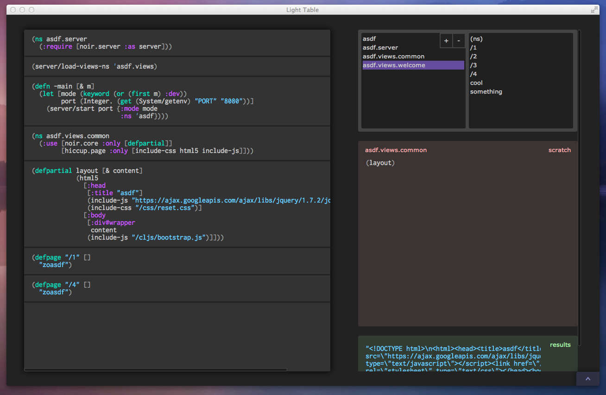
Task: Click the :div#wrapper keyword in the code
Action: coord(113,223)
